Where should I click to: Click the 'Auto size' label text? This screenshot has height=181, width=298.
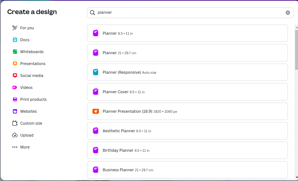(149, 73)
